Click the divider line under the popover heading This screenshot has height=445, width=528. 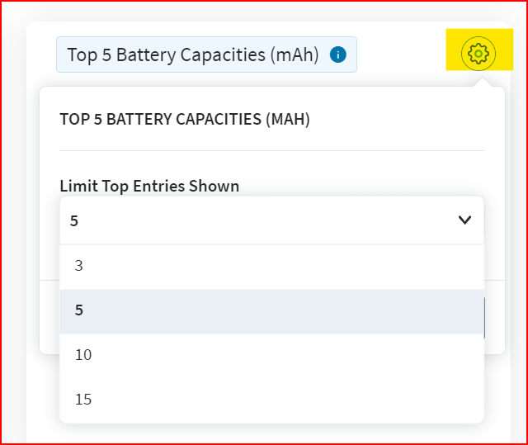pyautogui.click(x=272, y=150)
